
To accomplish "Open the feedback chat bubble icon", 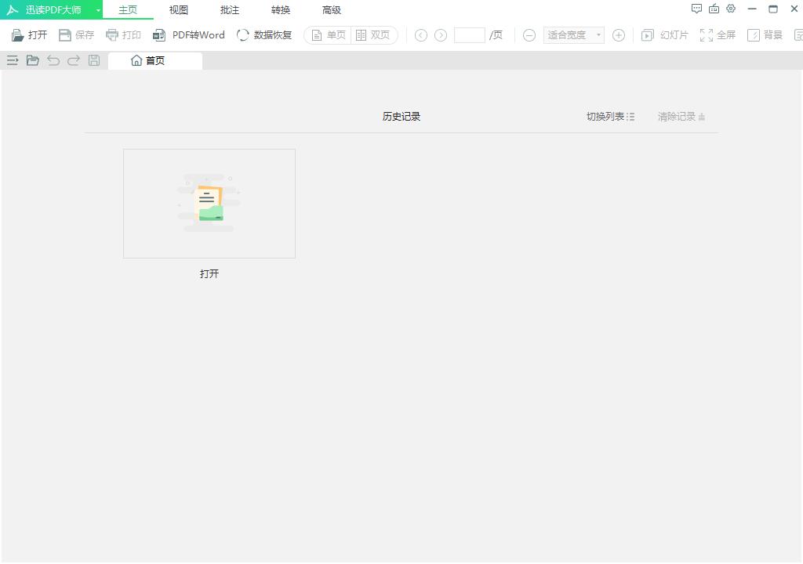I will pos(696,9).
